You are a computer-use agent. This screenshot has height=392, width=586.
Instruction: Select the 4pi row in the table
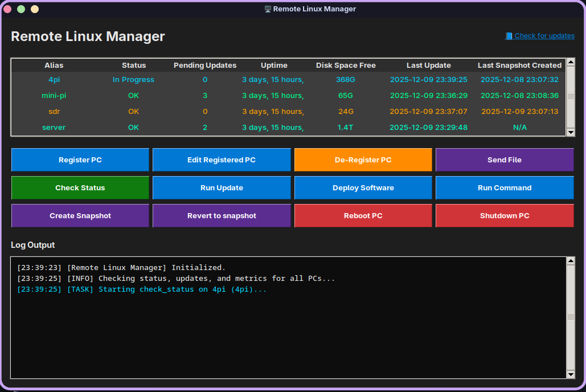(x=54, y=79)
